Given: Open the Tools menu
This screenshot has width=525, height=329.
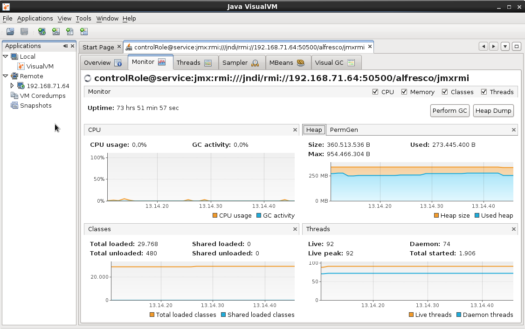Looking at the screenshot, I should [x=83, y=19].
